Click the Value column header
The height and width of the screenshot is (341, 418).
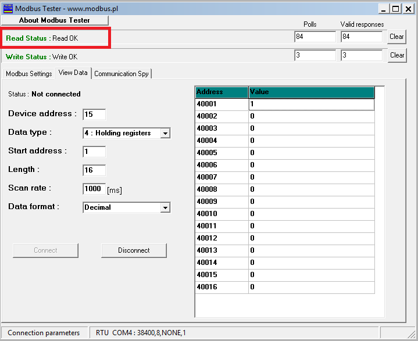[312, 92]
